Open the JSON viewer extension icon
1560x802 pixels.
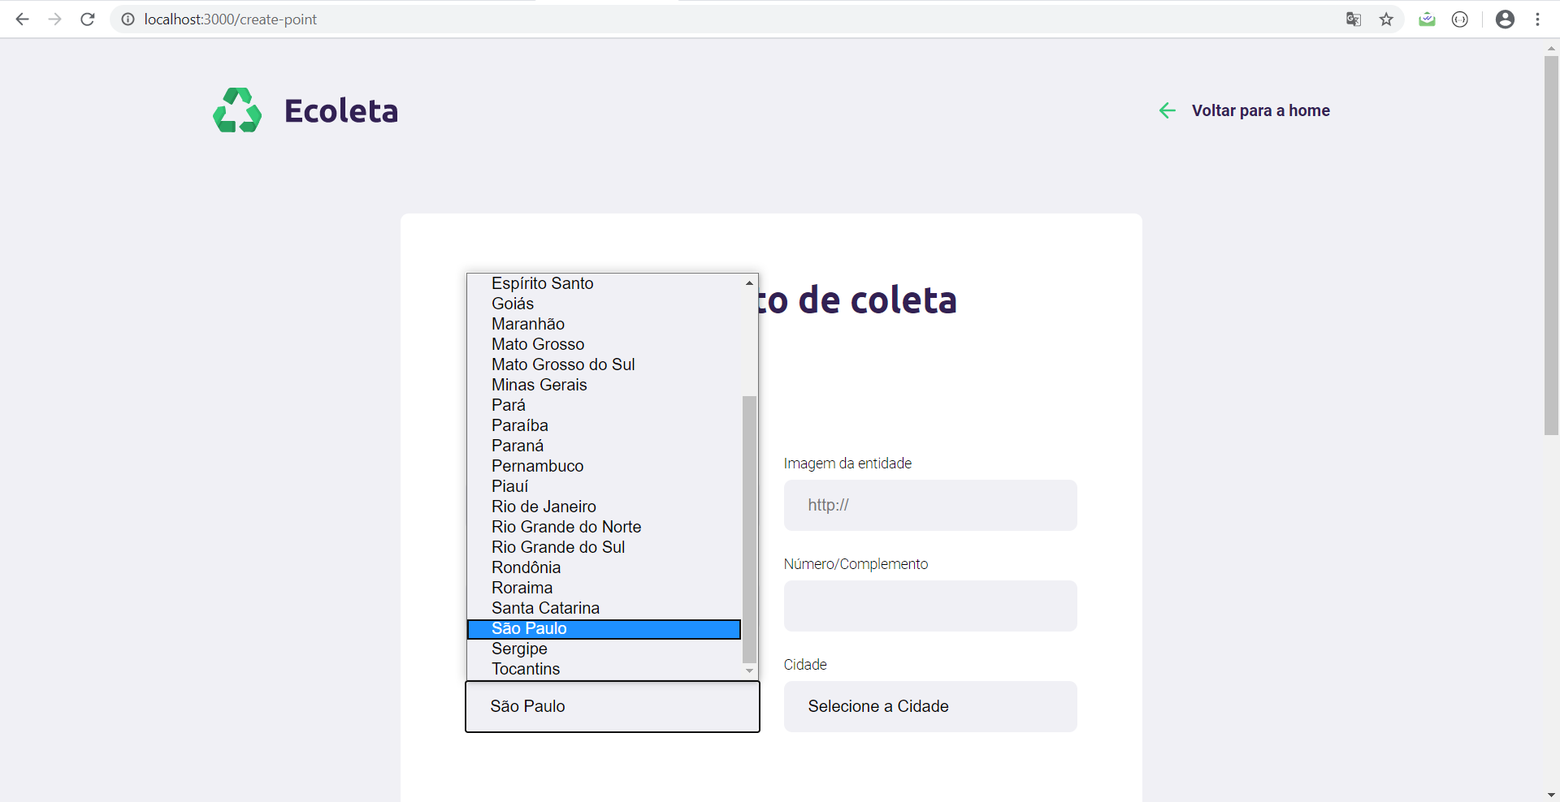(x=1461, y=19)
